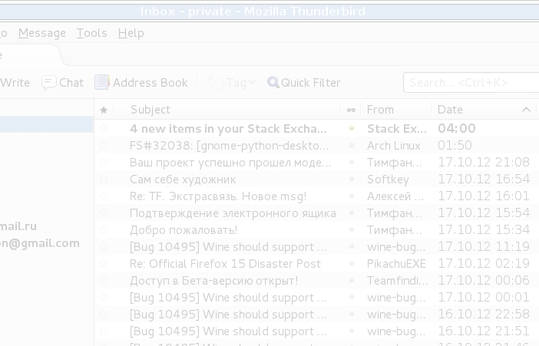Open 'Доступ в Бета-версию открыт!' message
The height and width of the screenshot is (346, 539).
213,281
